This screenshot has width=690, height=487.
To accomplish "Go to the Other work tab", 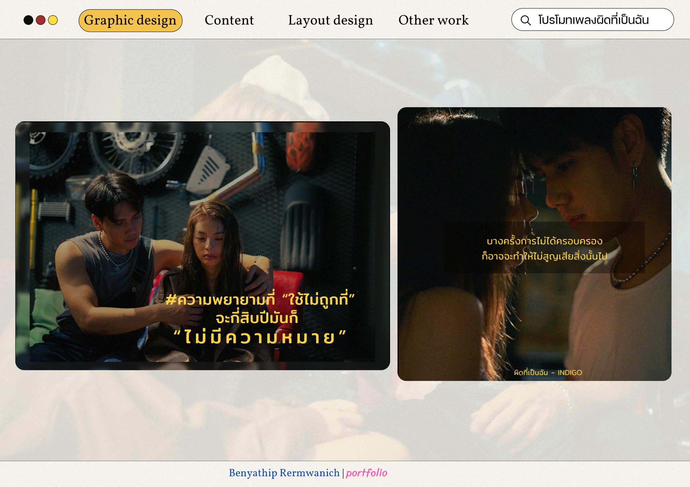I will point(433,20).
